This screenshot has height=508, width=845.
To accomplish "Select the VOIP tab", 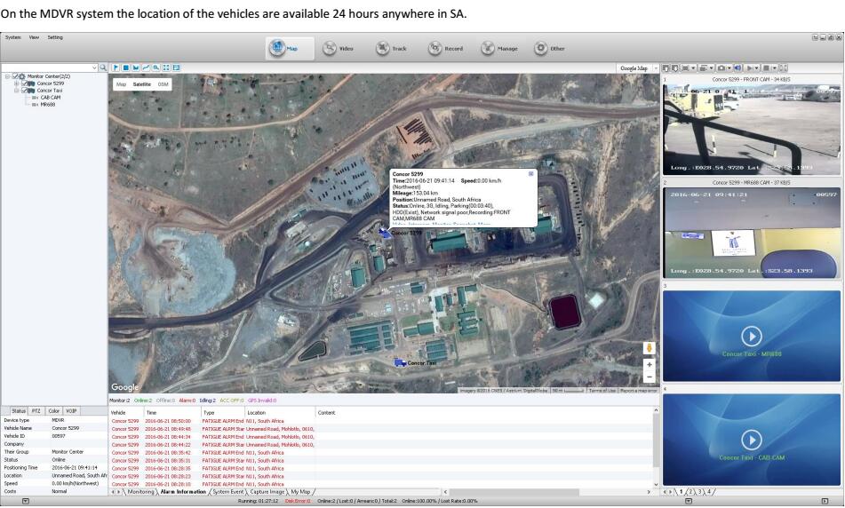I will (x=71, y=410).
